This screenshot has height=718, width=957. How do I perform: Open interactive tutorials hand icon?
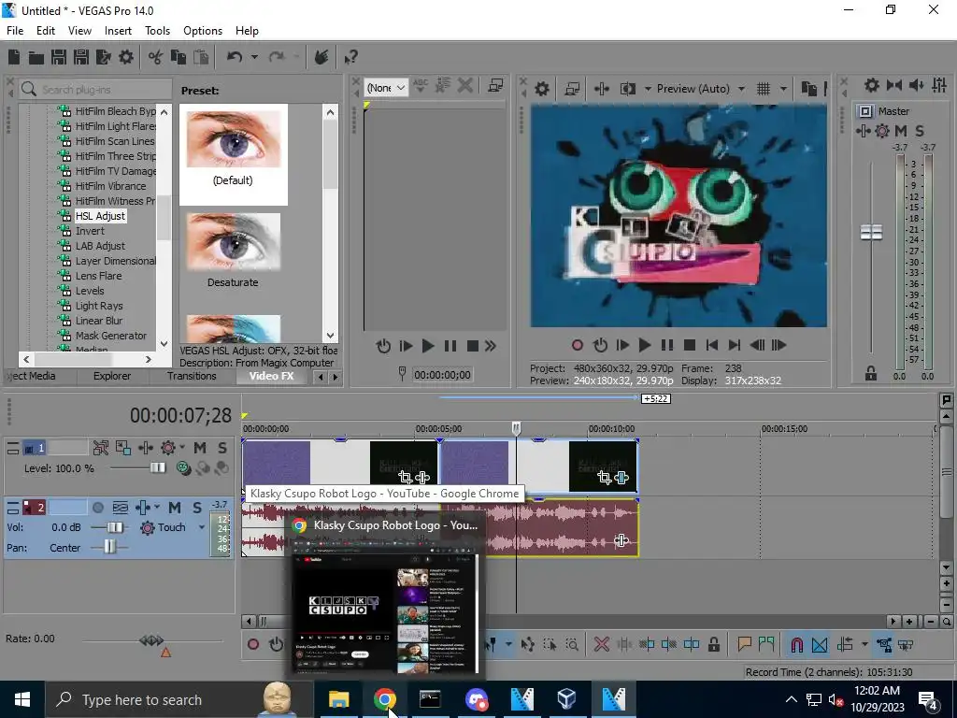click(x=321, y=57)
